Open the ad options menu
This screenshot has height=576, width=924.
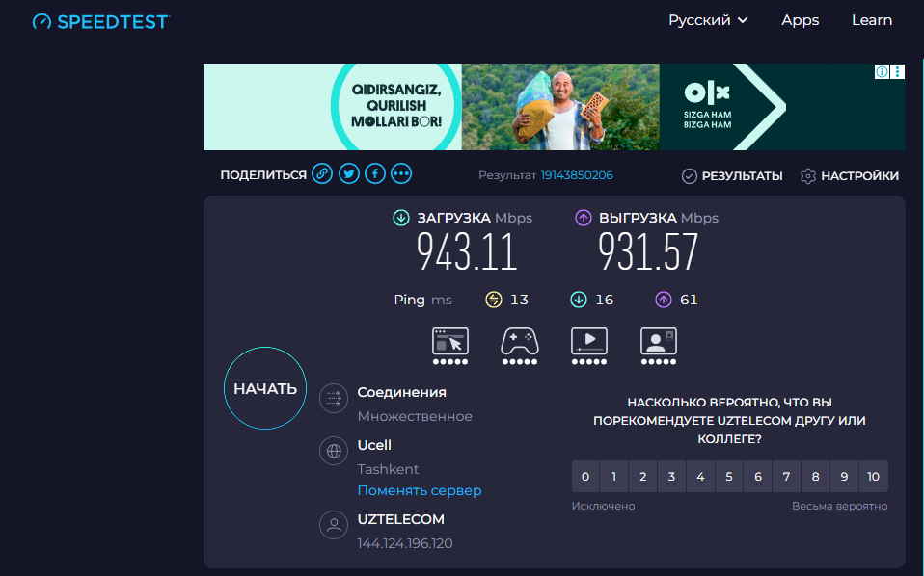[898, 72]
